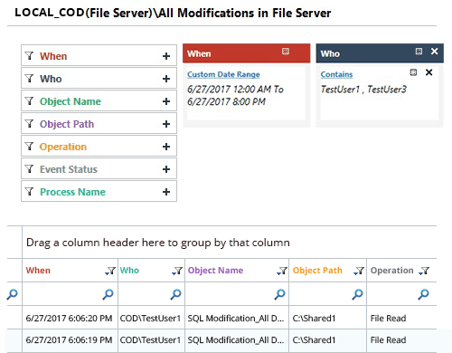452x353 pixels.
Task: Open filter dropdown on When column header
Action: point(110,271)
